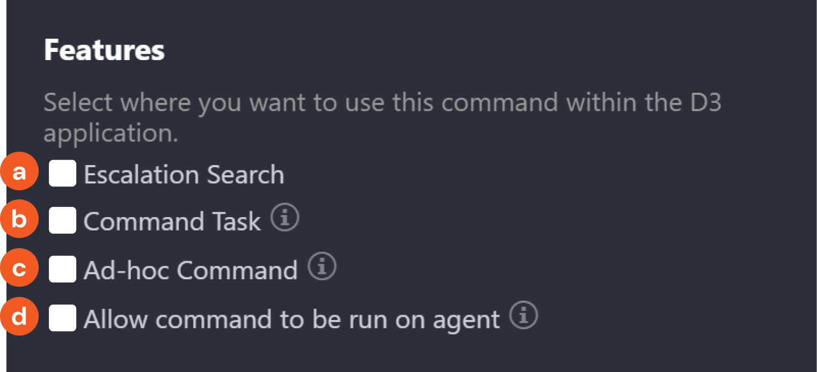This screenshot has width=817, height=372.
Task: Check the Ad-hoc Command checkbox
Action: click(62, 269)
